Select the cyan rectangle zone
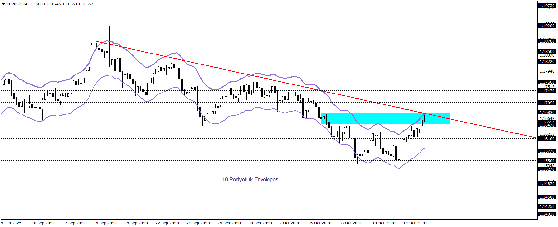The width and height of the screenshot is (558, 227). click(371, 118)
